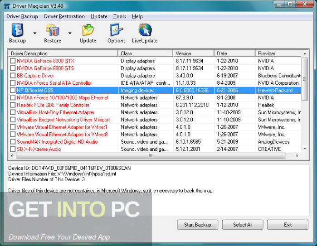The image size is (317, 246).
Task: Sort by the Class column header
Action: click(x=146, y=53)
